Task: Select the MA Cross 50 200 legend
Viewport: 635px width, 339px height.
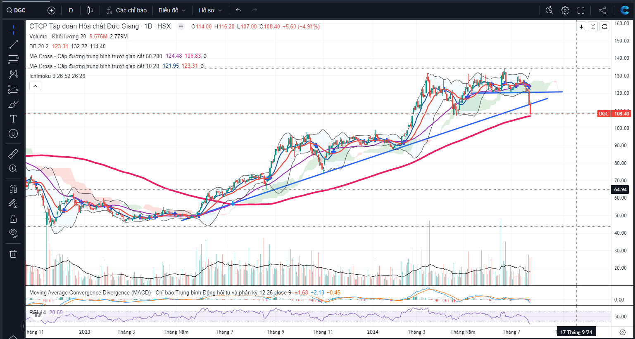Action: click(95, 56)
